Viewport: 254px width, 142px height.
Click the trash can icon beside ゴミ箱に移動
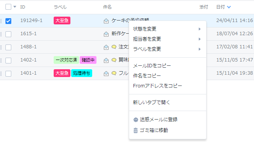point(136,130)
